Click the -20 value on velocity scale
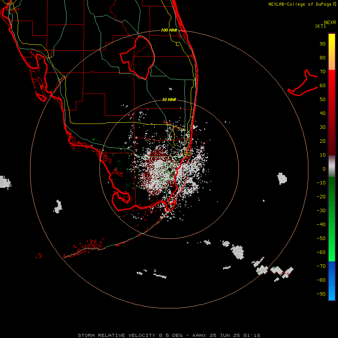Screen dimensions: 338x338 pos(321,197)
